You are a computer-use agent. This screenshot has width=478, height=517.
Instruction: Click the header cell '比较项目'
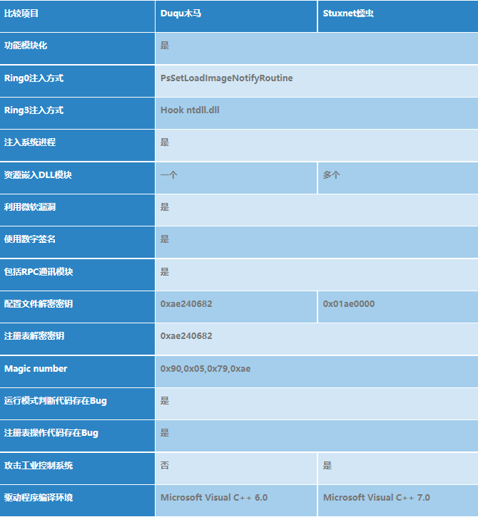pyautogui.click(x=21, y=14)
